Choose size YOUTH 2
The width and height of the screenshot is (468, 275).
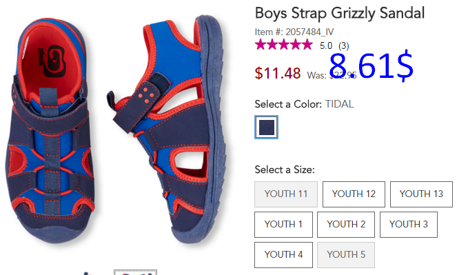tap(346, 225)
